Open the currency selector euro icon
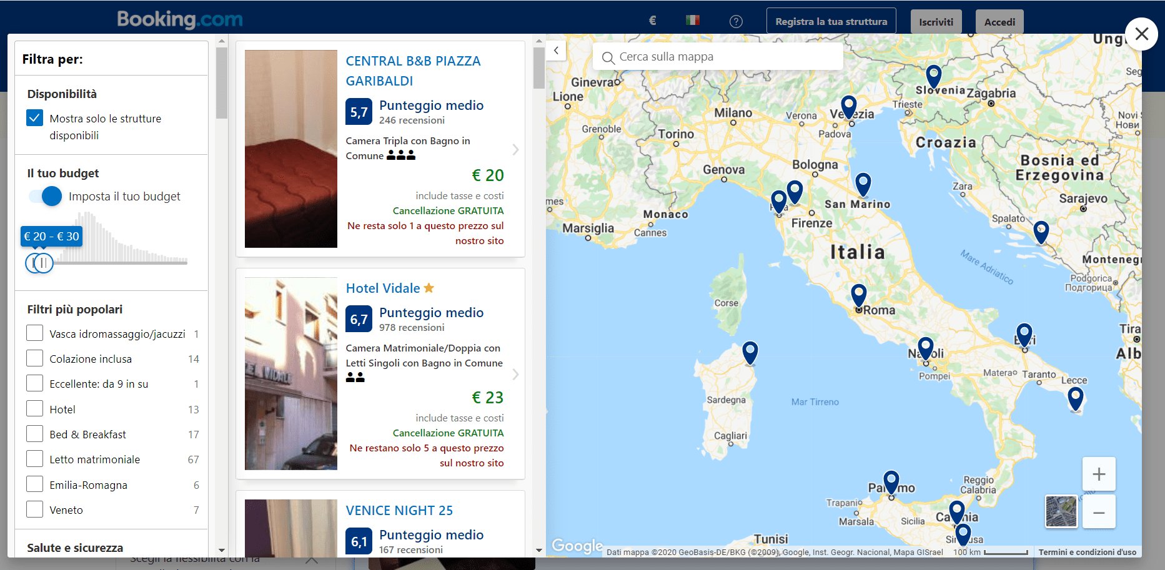 [x=652, y=21]
